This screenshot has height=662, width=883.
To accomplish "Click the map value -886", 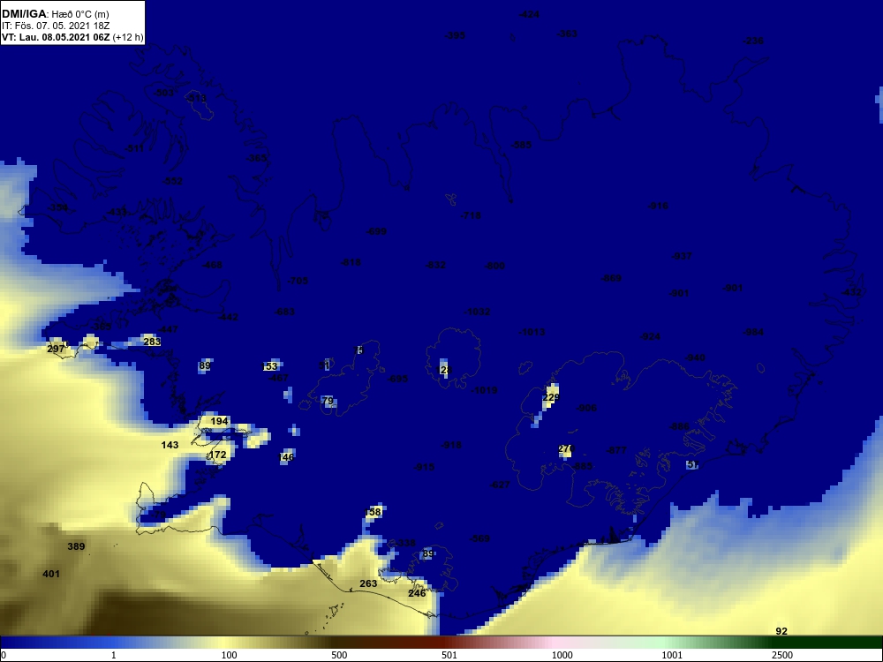I will click(x=680, y=426).
